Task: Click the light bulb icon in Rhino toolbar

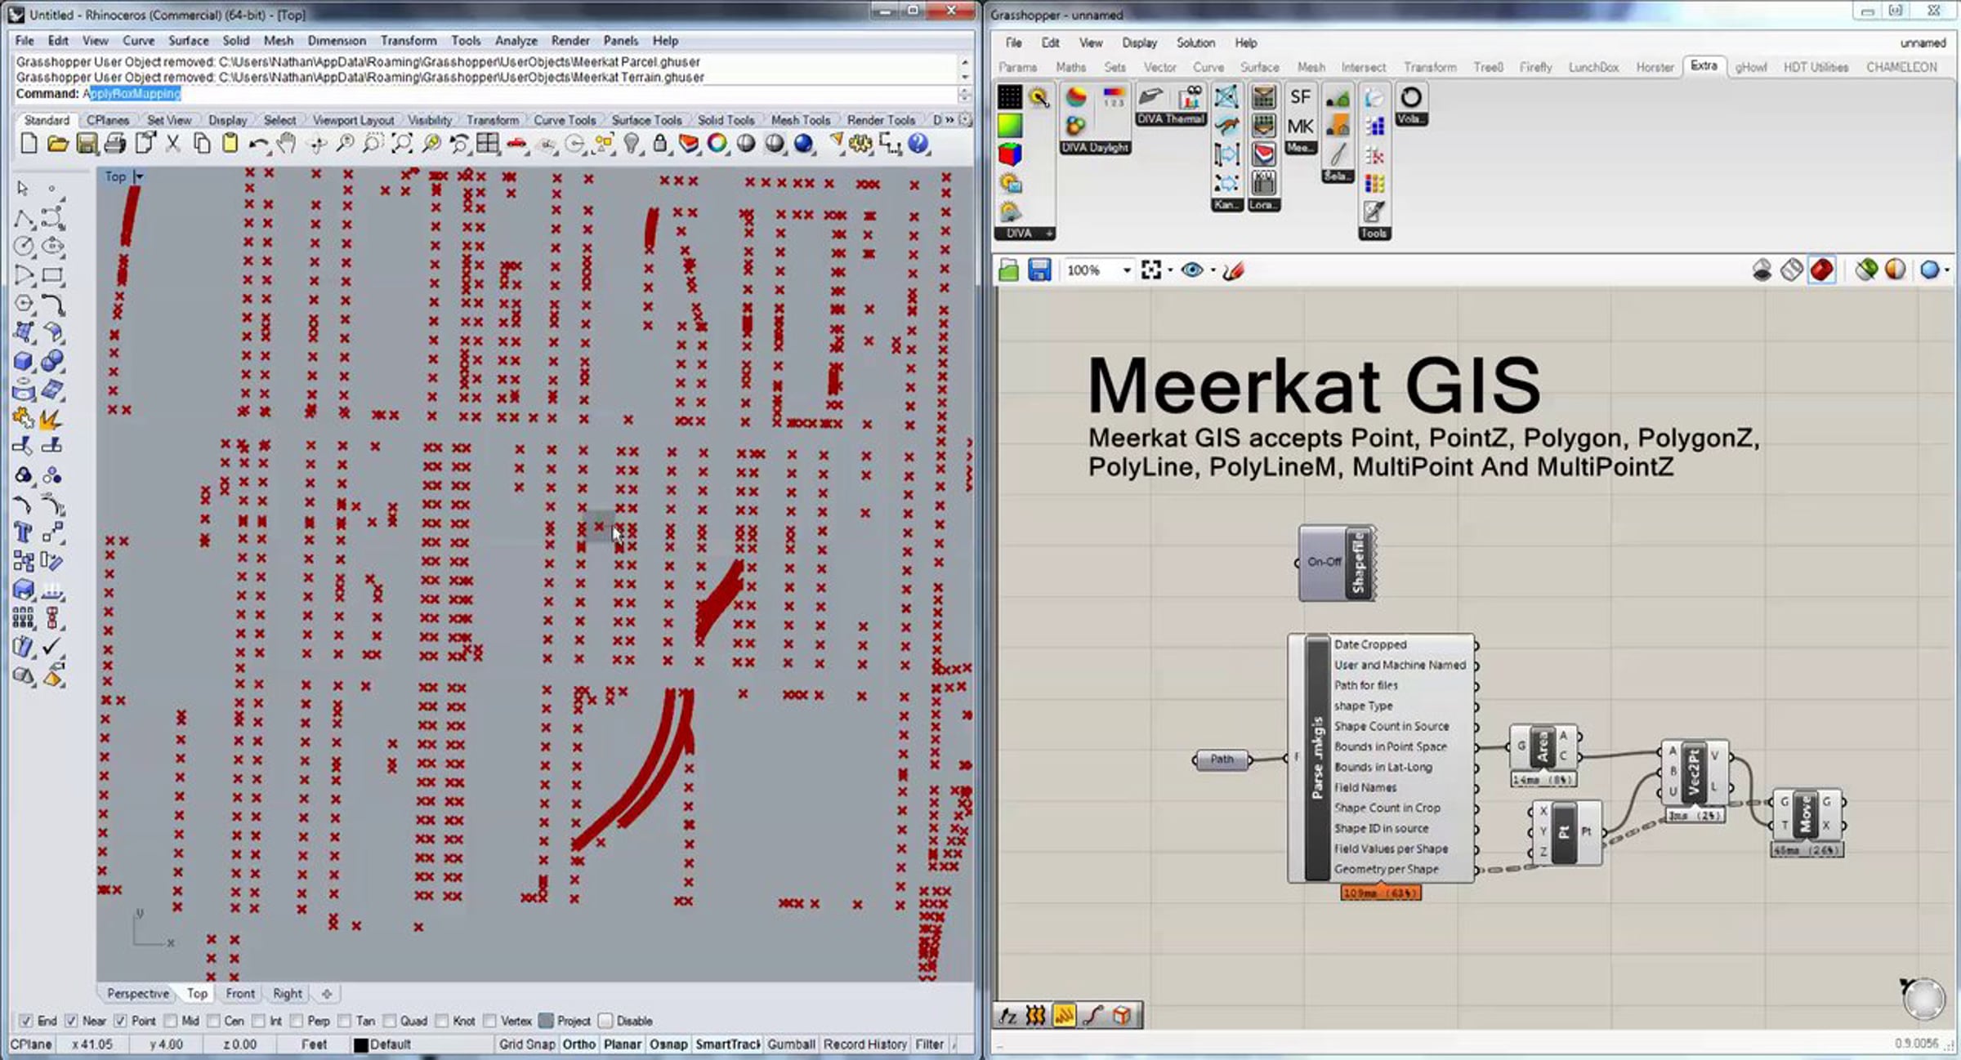Action: [632, 145]
